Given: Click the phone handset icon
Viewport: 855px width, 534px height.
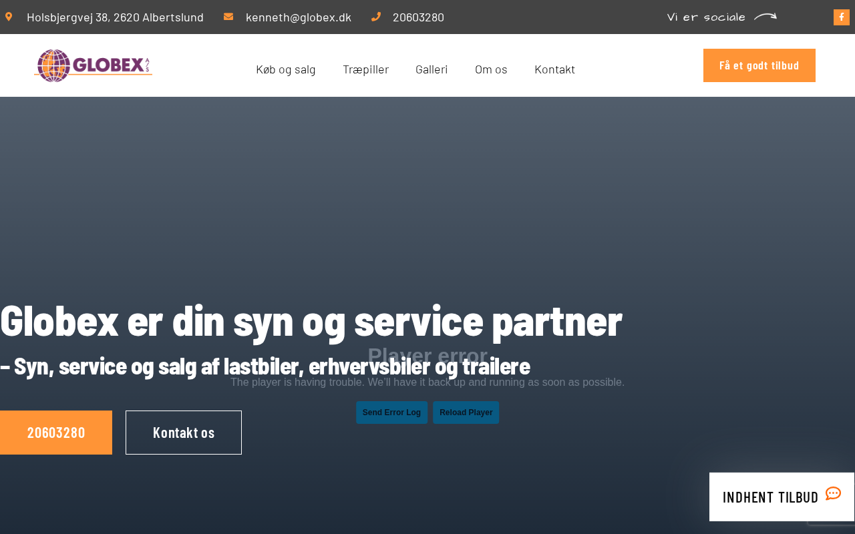Looking at the screenshot, I should [376, 17].
